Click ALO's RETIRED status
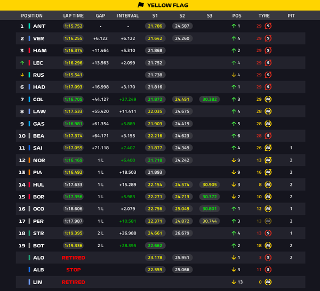The height and width of the screenshot is (291, 320). click(73, 258)
